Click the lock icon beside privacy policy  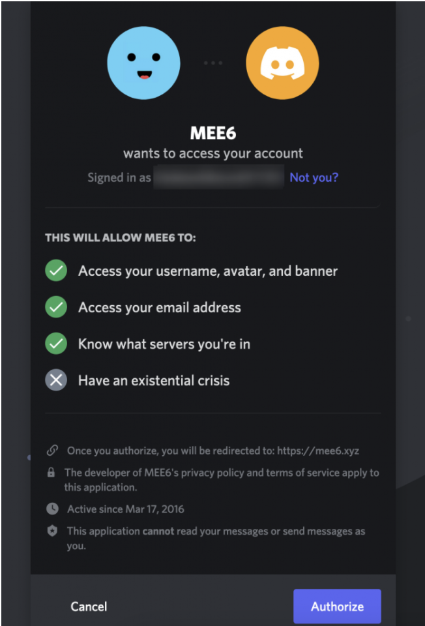click(51, 473)
